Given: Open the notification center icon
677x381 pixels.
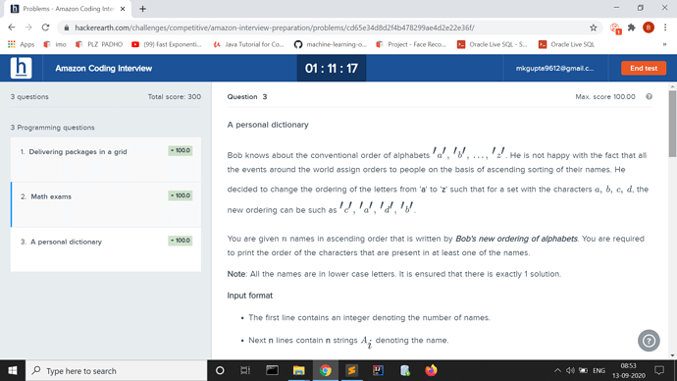Looking at the screenshot, I should tap(659, 370).
